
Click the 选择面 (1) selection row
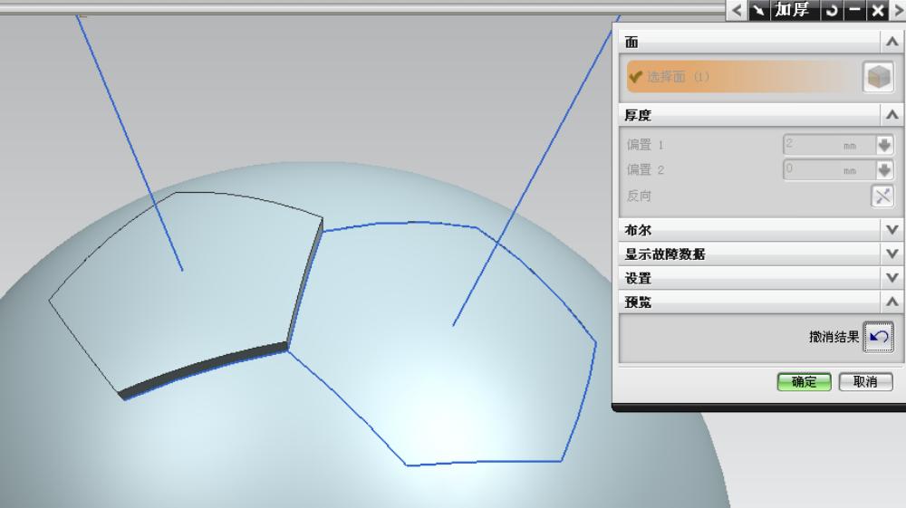click(743, 77)
